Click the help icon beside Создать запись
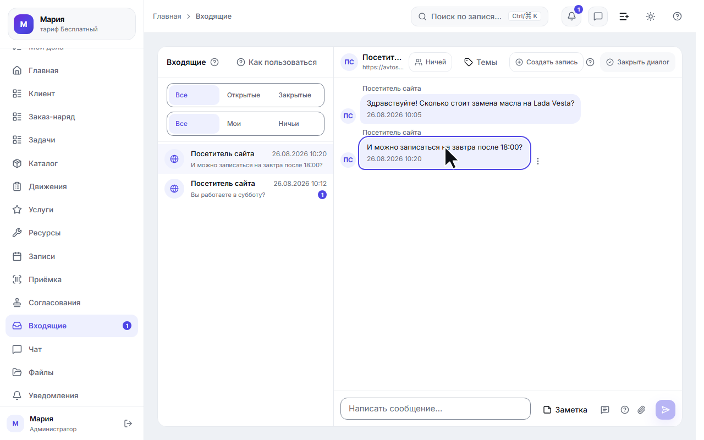Screen dimensions: 704x440 [x=590, y=62]
